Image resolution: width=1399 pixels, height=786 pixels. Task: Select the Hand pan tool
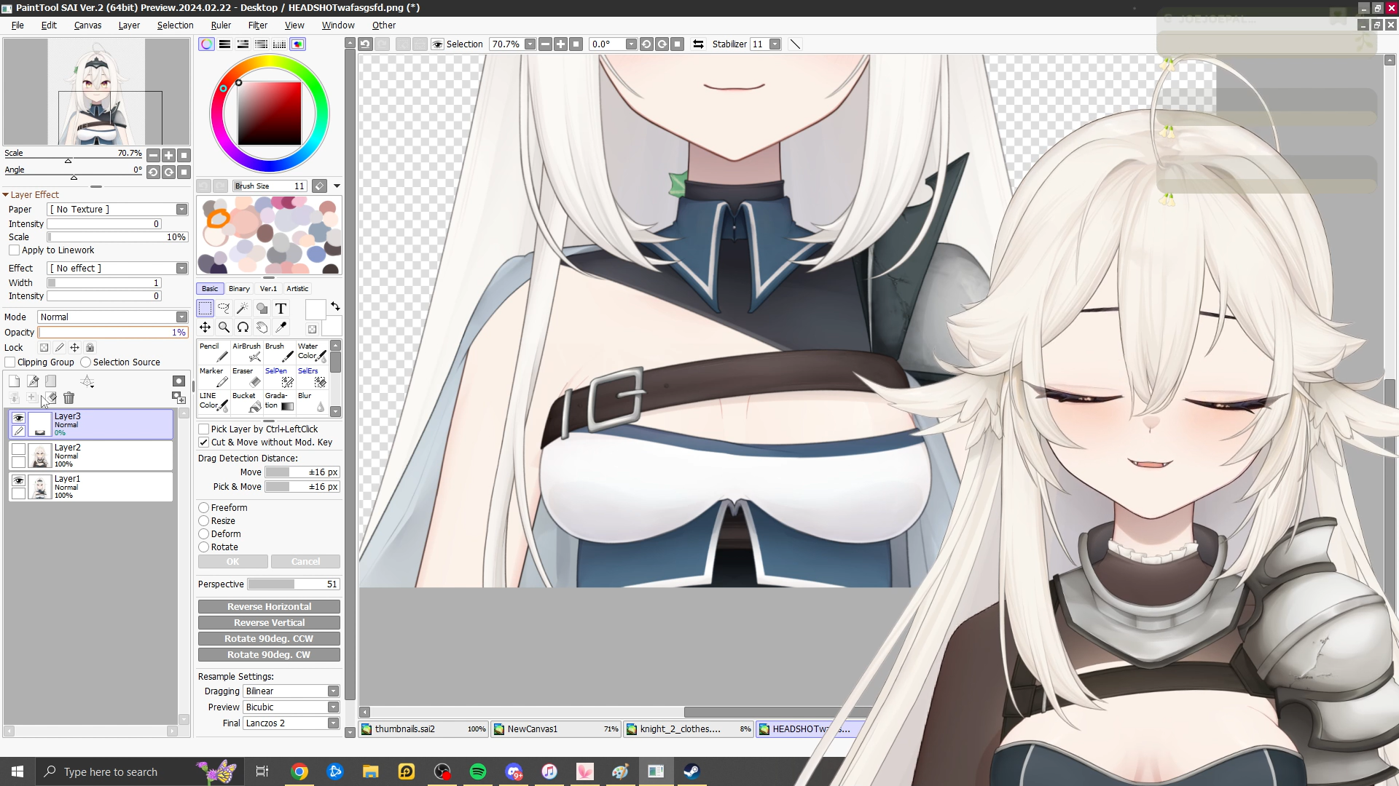click(262, 327)
